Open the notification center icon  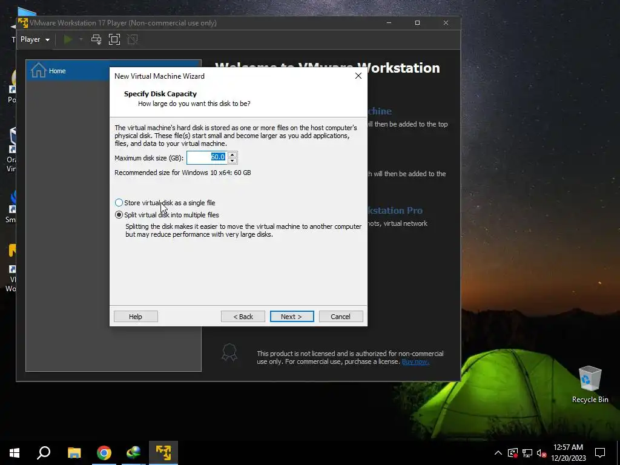click(x=600, y=453)
